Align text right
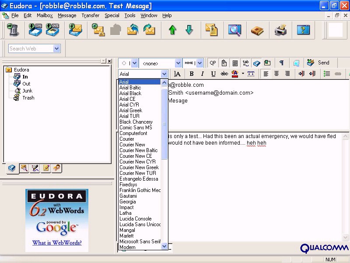This screenshot has height=263, width=350. (287, 74)
